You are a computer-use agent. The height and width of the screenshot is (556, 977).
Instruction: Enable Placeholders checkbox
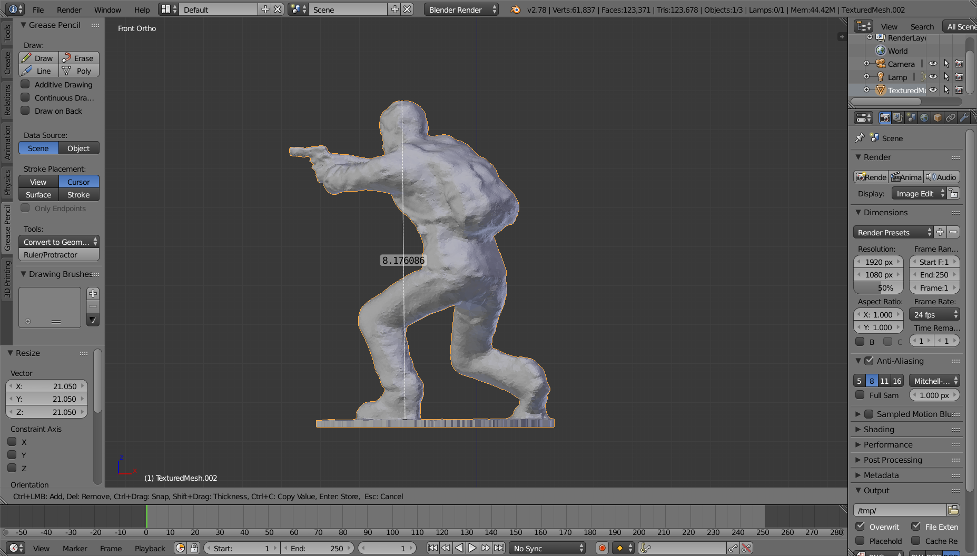(860, 541)
